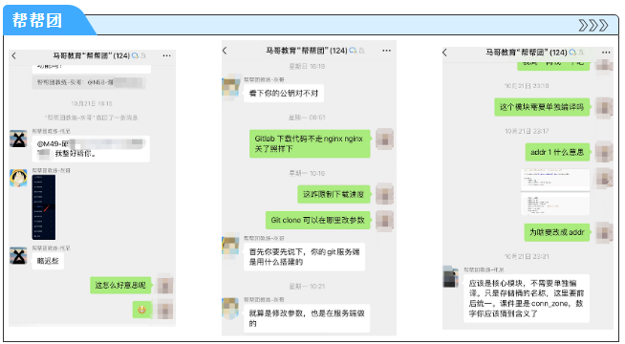
Task: Tap the 10月21日 23:10 timestamp
Action: pos(527,86)
